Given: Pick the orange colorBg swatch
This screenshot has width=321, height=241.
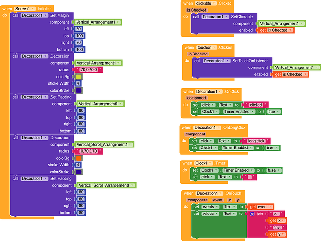Looking at the screenshot, I should [x=78, y=158].
